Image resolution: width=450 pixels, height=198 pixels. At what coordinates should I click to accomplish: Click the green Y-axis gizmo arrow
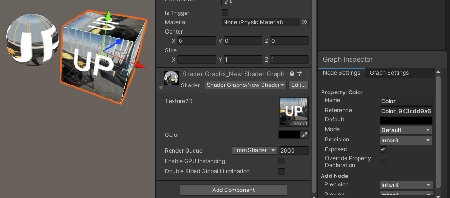click(x=108, y=15)
